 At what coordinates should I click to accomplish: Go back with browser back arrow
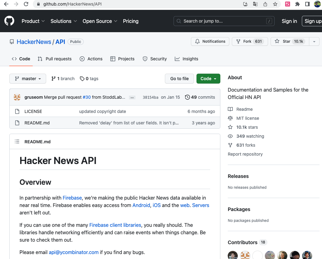tap(6, 4)
